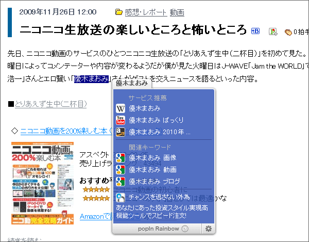The image size is (309, 242).
Task: Click the popIn Rainbow footer label
Action: pyautogui.click(x=159, y=229)
